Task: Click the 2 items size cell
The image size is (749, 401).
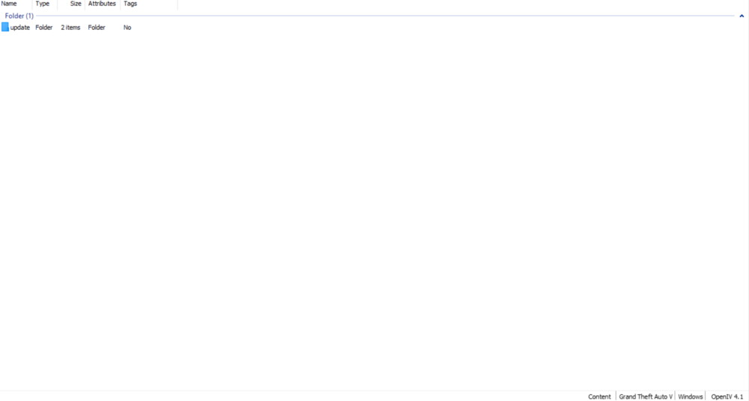Action: (x=70, y=28)
